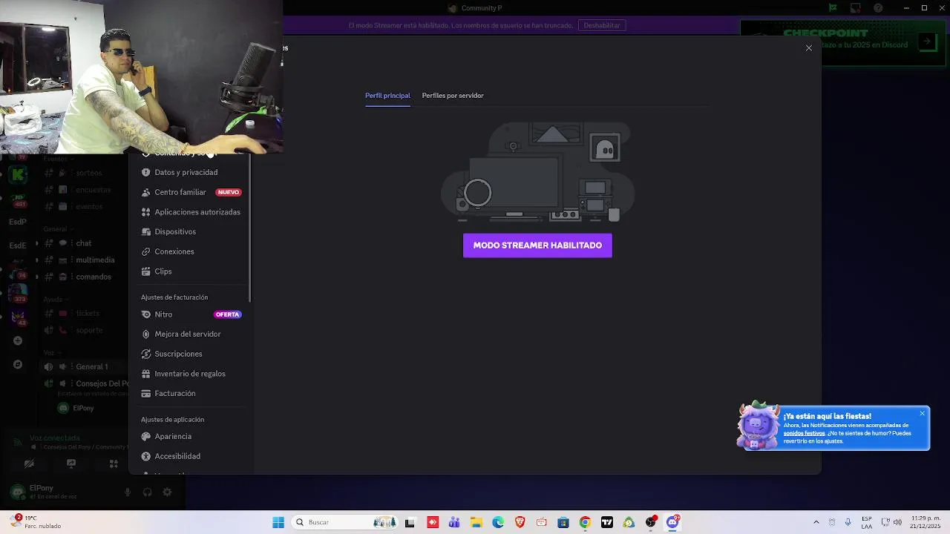
Task: Click the Apariencia palette icon
Action: 145,436
